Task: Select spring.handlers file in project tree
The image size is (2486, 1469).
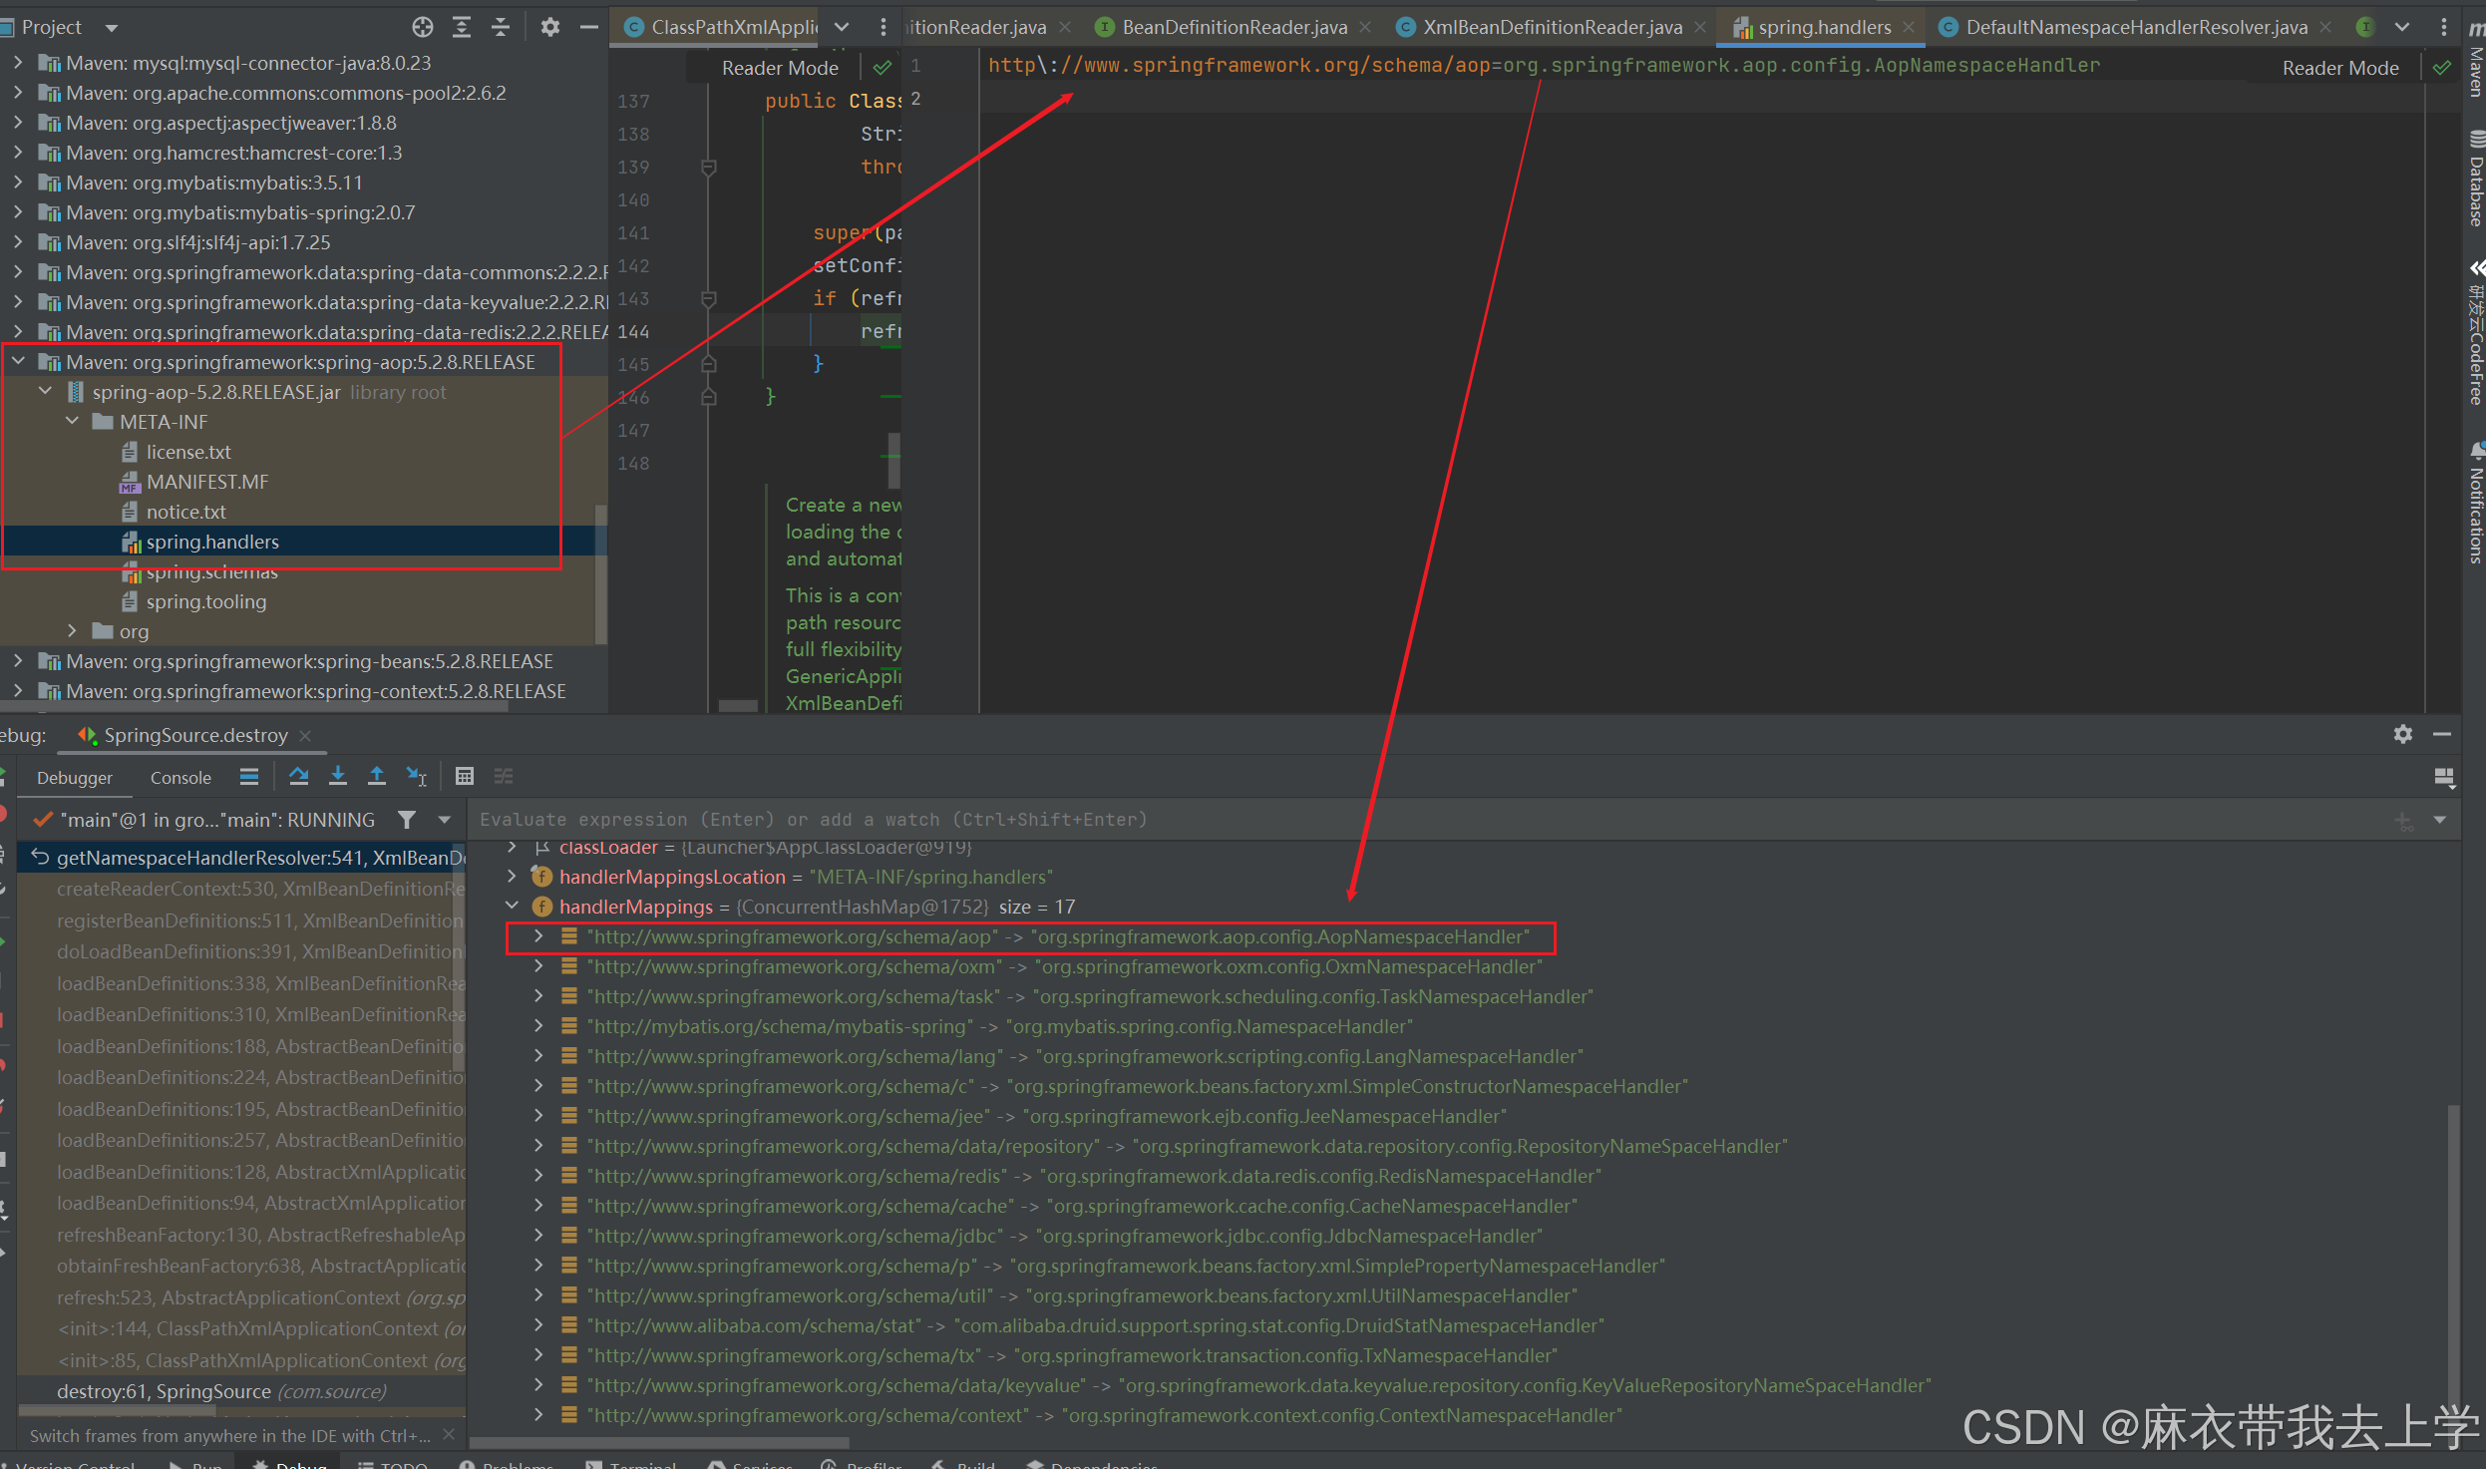Action: point(212,542)
